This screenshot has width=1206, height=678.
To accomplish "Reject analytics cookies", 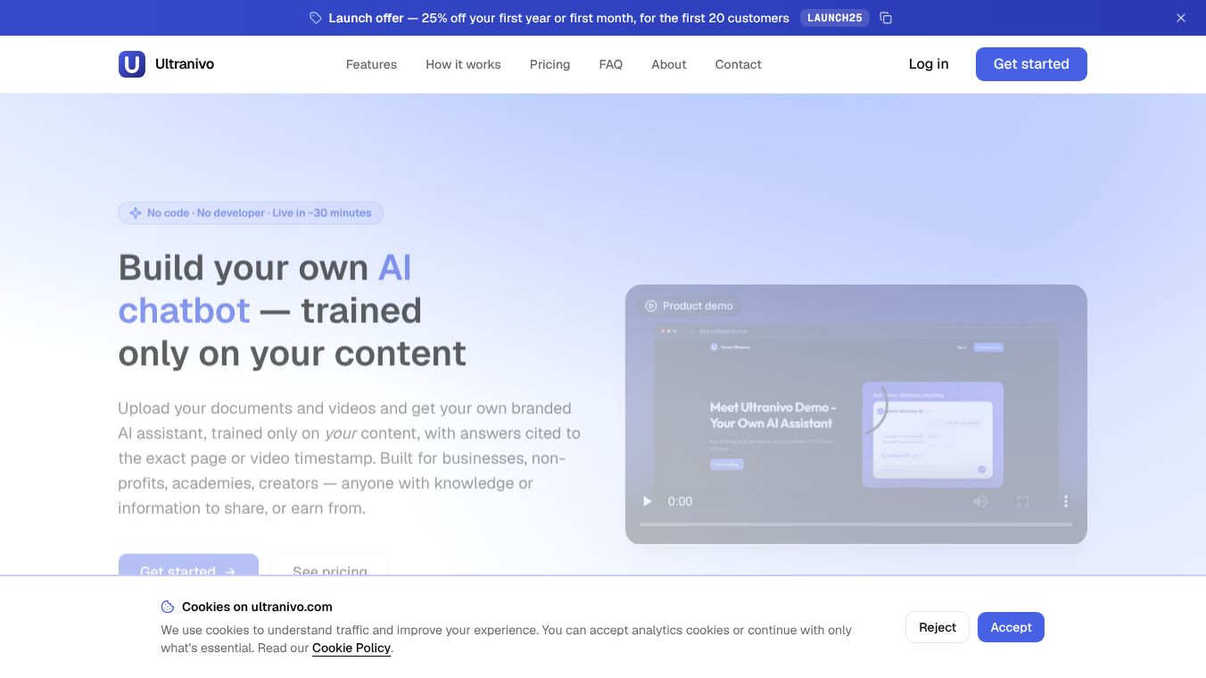I will (x=938, y=627).
